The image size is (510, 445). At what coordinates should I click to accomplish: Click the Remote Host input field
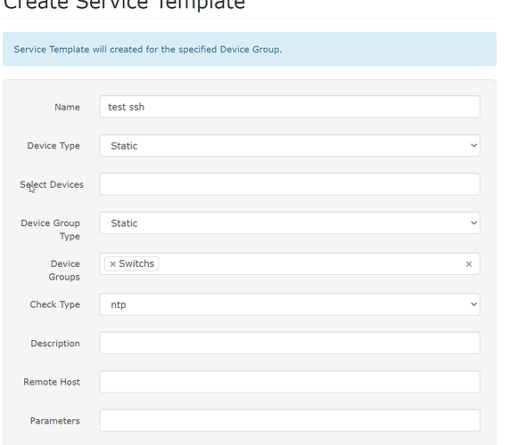(290, 382)
